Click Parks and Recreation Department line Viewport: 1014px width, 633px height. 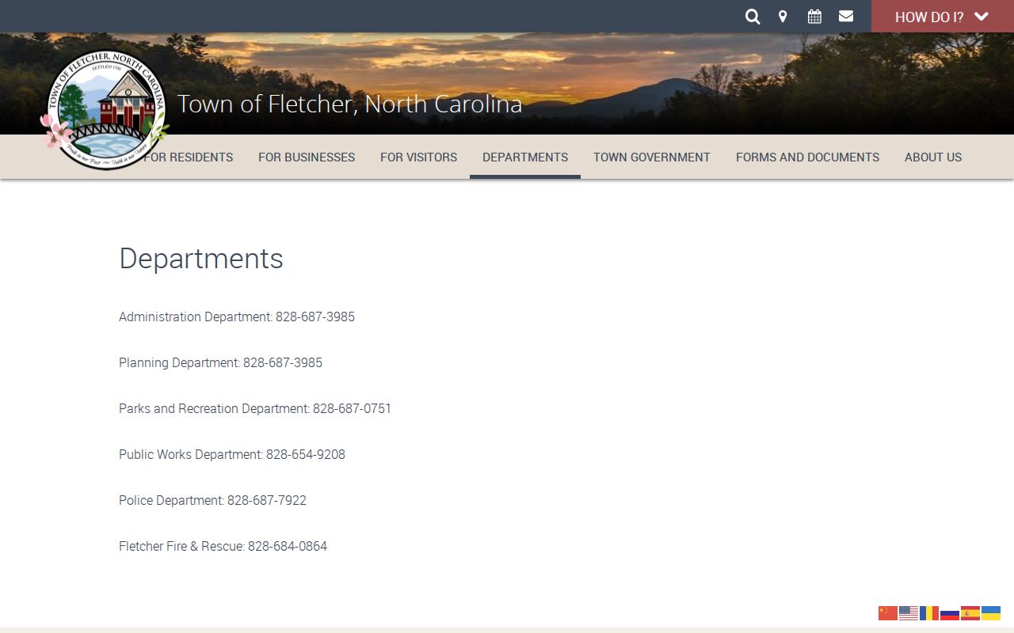pyautogui.click(x=255, y=408)
